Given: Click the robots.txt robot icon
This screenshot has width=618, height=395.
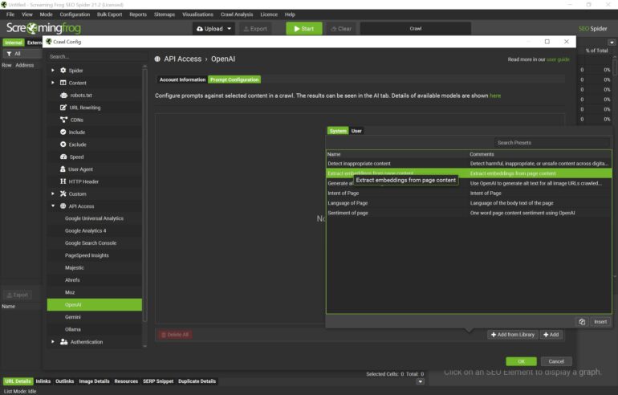Looking at the screenshot, I should [x=64, y=95].
